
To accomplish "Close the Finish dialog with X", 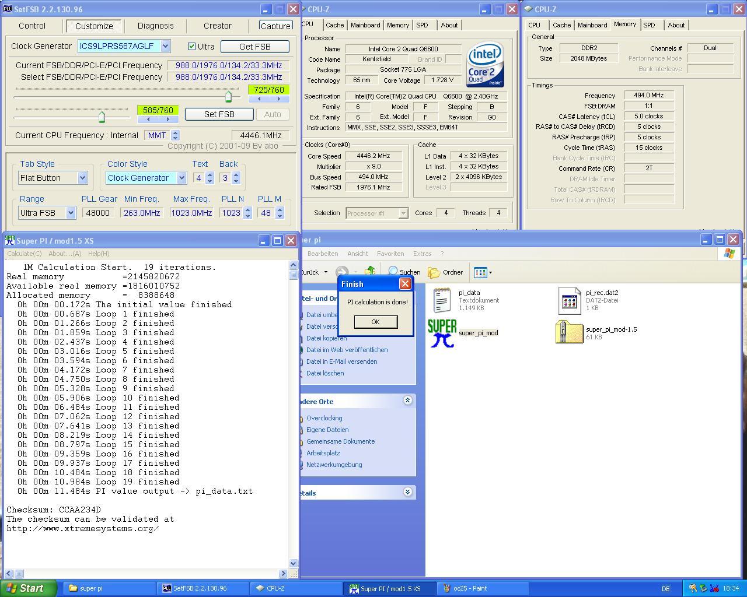I will click(x=405, y=284).
